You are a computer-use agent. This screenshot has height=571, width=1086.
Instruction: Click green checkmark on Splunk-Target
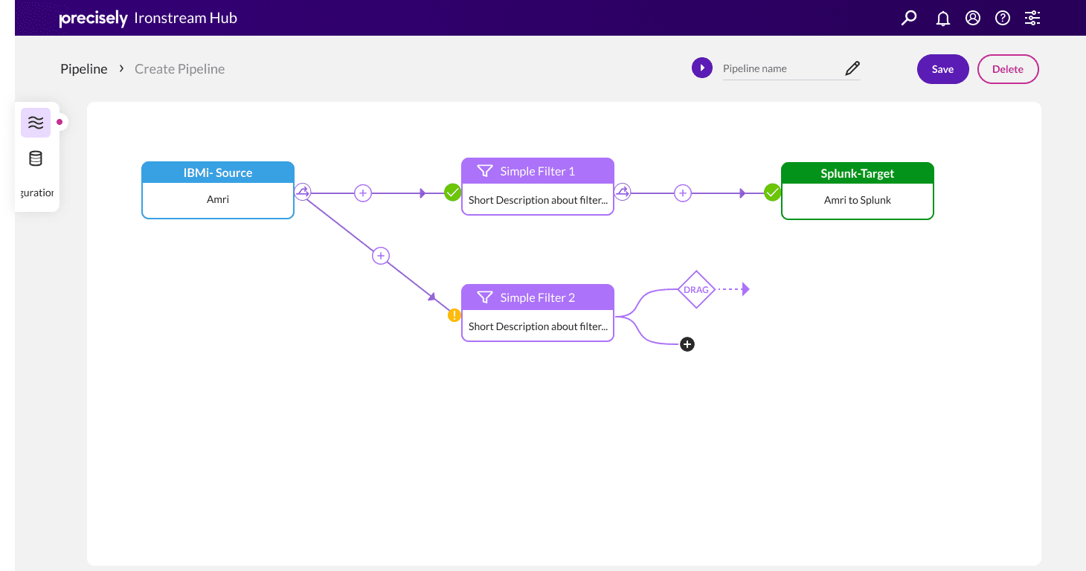[772, 193]
